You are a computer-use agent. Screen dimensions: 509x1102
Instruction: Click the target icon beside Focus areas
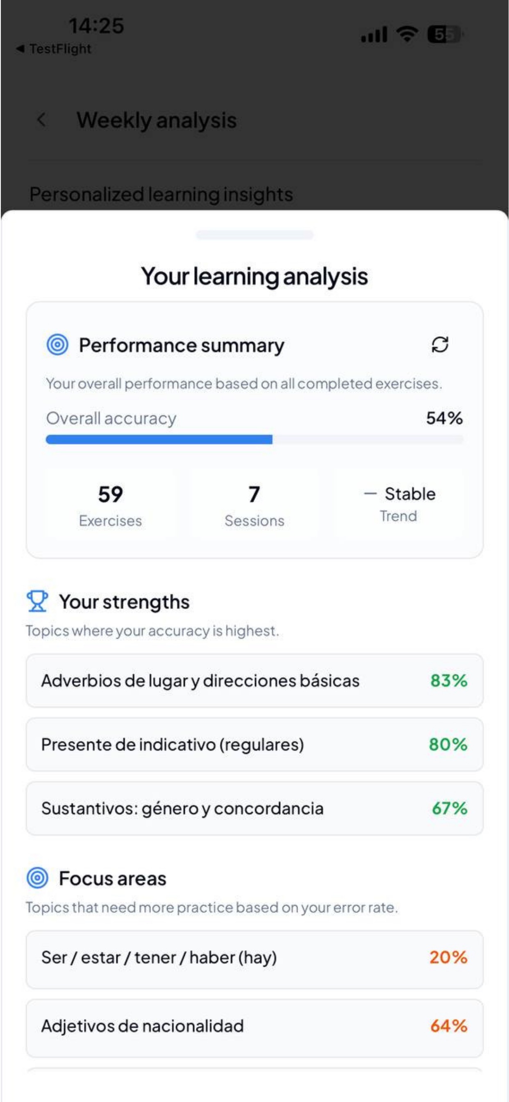tap(37, 878)
